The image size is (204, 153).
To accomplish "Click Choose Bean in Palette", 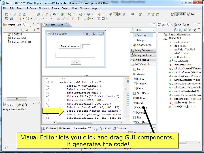I will click(x=142, y=45).
